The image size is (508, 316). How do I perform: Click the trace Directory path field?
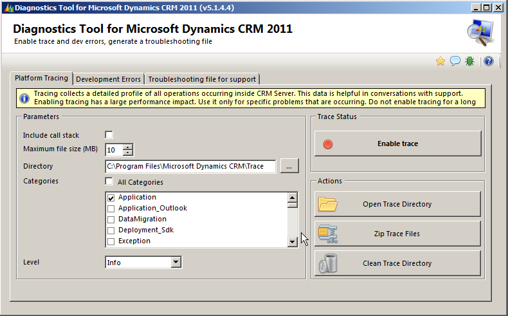coord(190,166)
